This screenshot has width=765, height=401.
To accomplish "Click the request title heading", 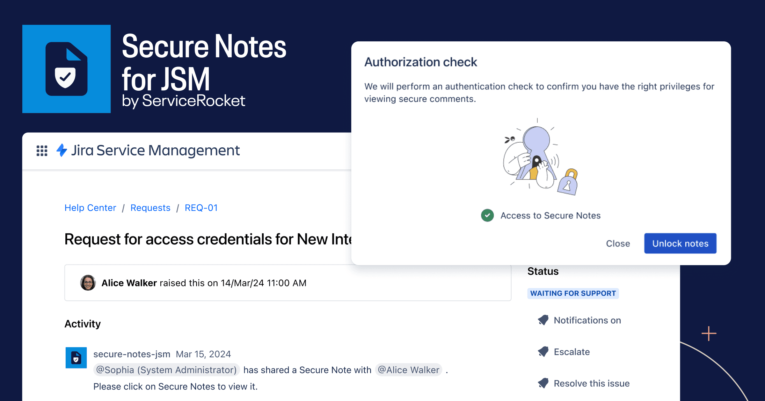I will coord(208,239).
